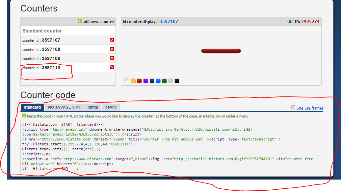Delete counter id 3597108
Image resolution: width=341 pixels, height=191 pixels.
112,49
